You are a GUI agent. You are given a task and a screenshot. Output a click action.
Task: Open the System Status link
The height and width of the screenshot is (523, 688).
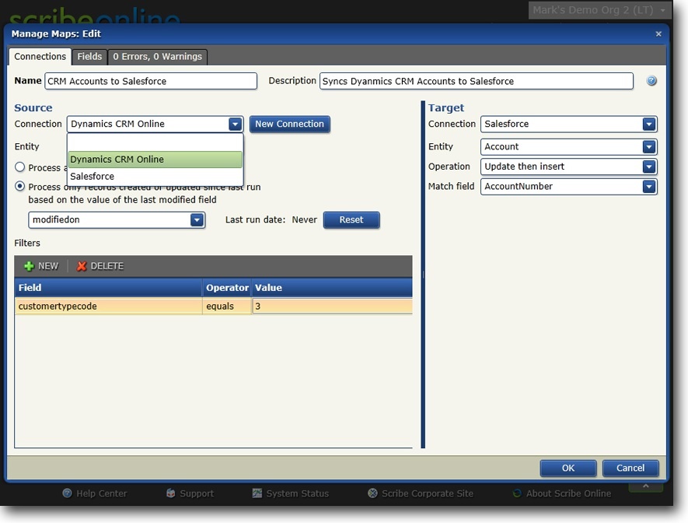298,493
